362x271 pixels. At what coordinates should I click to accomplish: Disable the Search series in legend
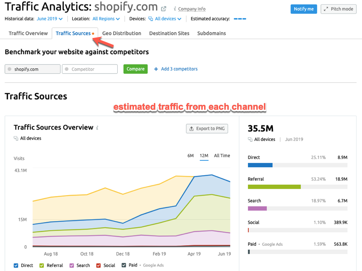tap(71, 266)
